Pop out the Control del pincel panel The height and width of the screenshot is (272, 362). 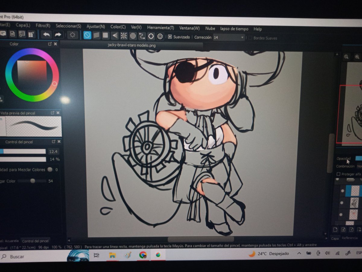[x=54, y=141]
